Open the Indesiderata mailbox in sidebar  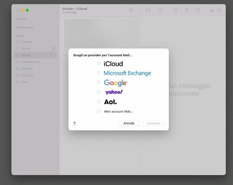coord(36,62)
